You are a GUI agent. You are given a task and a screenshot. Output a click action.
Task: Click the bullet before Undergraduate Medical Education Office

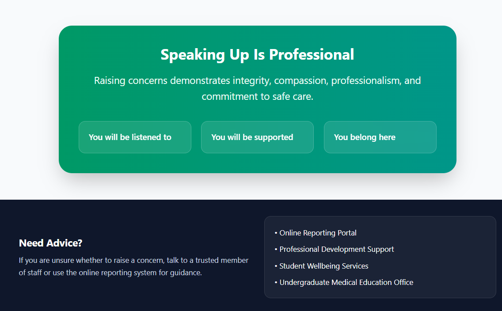point(276,282)
